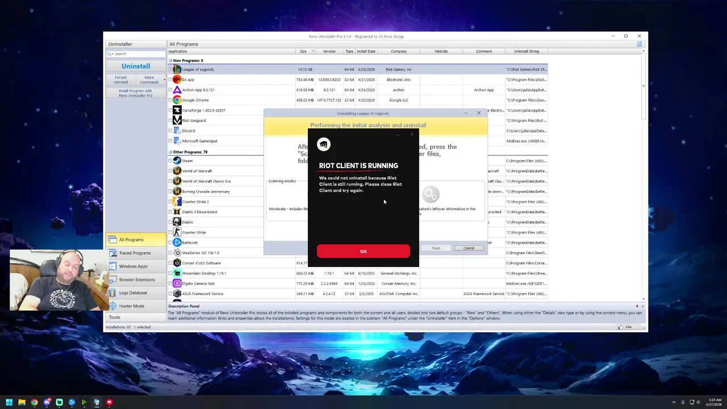This screenshot has height=409, width=727.
Task: Click the Diablo II Resurrected icon
Action: pos(177,212)
